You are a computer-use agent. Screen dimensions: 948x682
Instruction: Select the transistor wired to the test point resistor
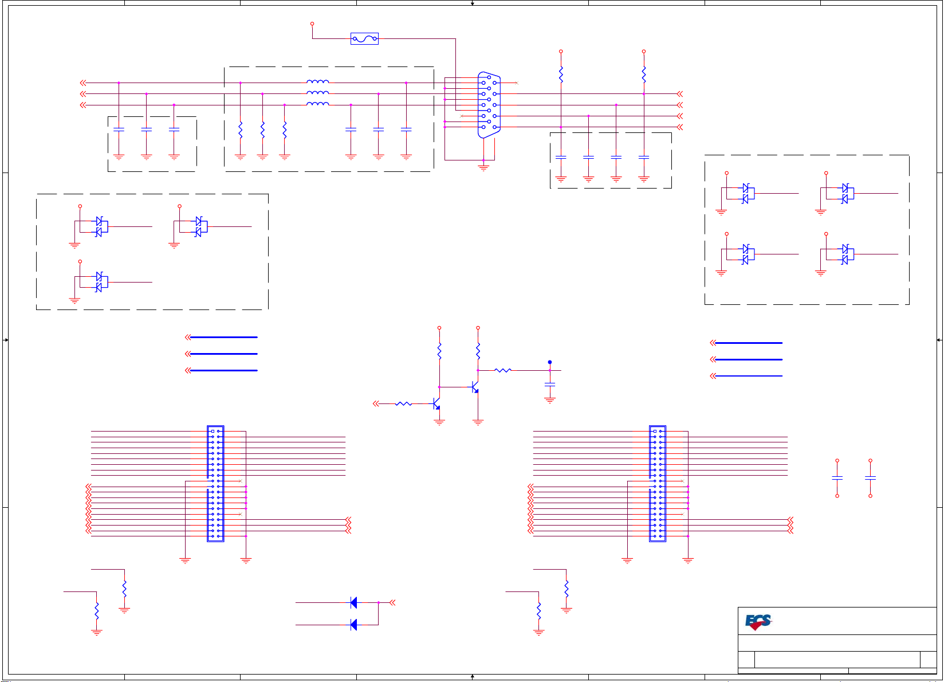pos(475,387)
